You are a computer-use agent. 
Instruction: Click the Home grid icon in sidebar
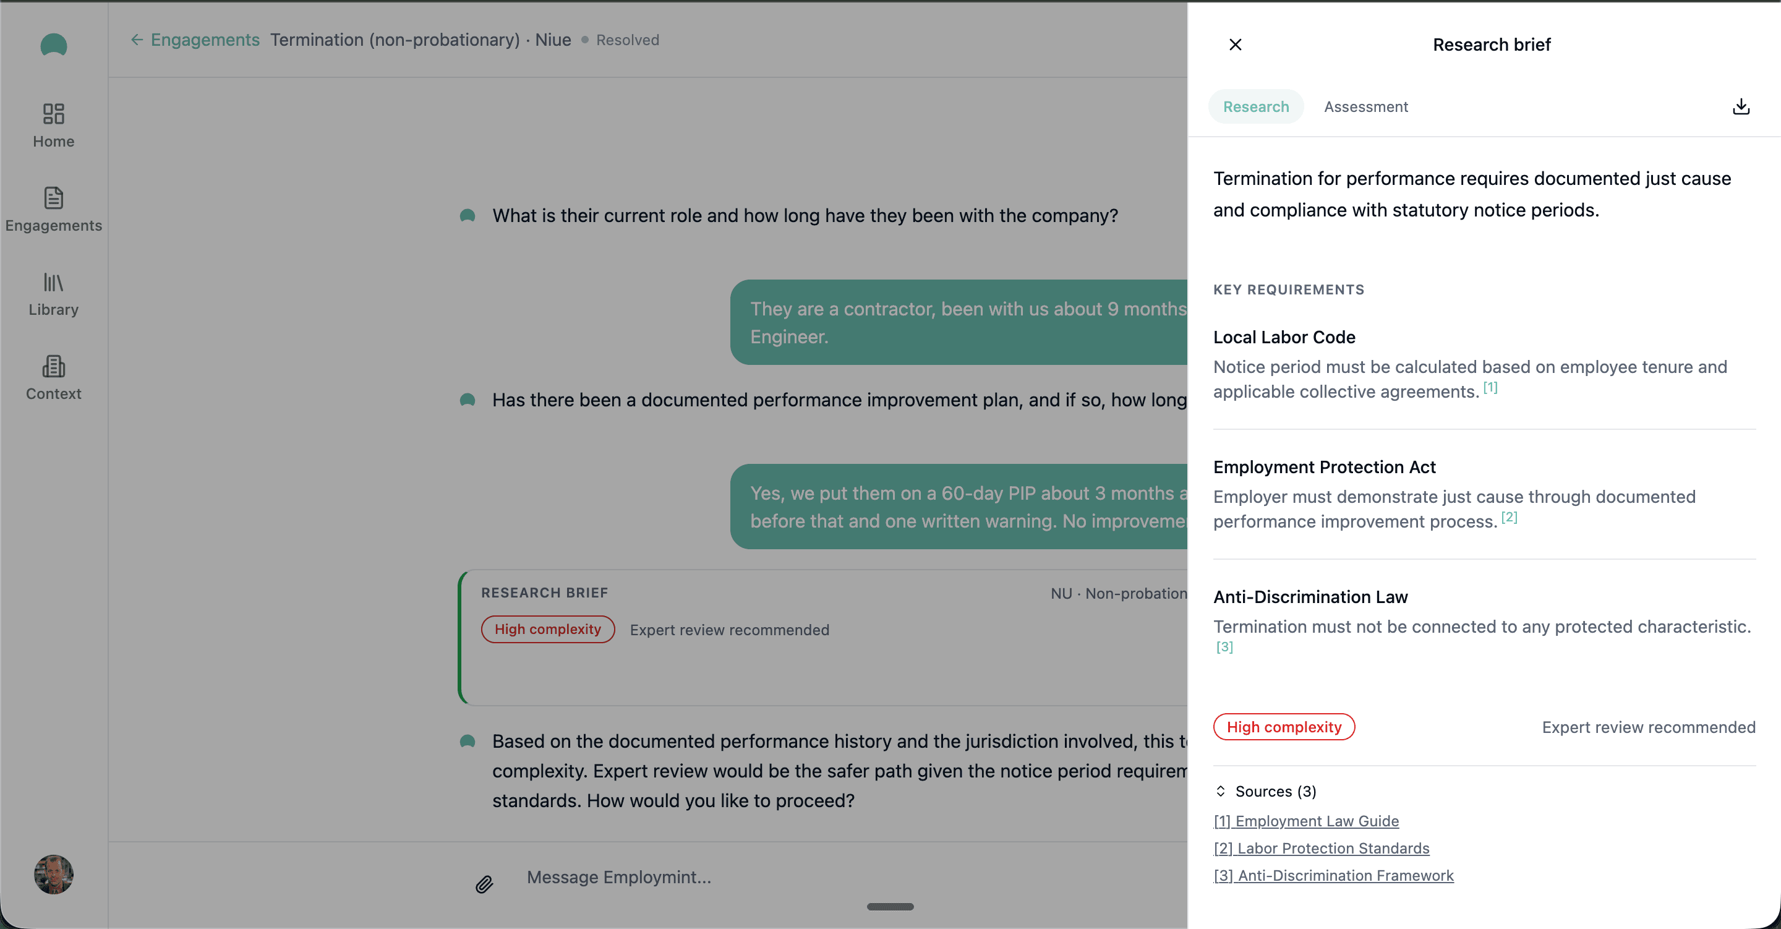[53, 114]
